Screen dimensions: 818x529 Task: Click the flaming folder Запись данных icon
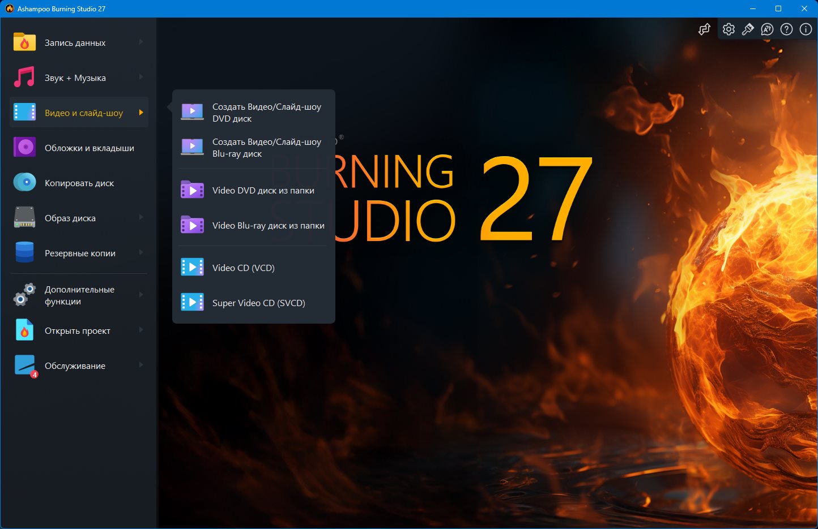24,43
